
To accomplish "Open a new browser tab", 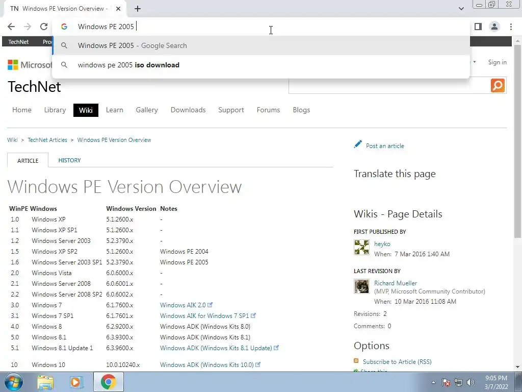I will pyautogui.click(x=138, y=9).
